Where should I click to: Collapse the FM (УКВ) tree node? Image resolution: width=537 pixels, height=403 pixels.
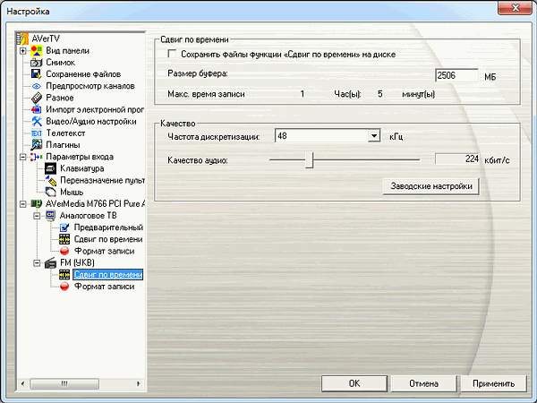click(36, 262)
